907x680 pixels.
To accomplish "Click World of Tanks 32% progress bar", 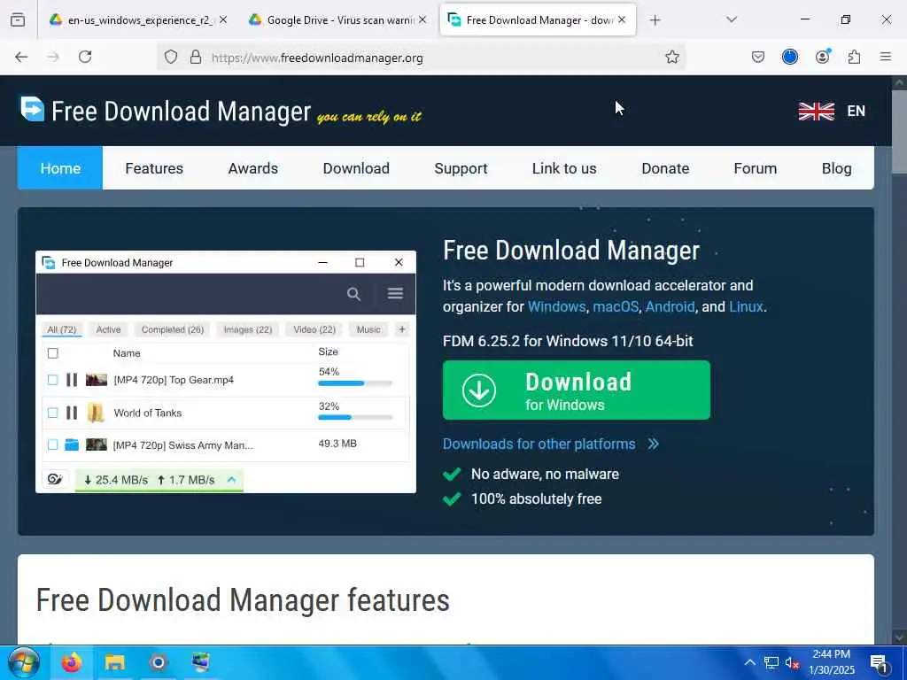I will point(355,418).
